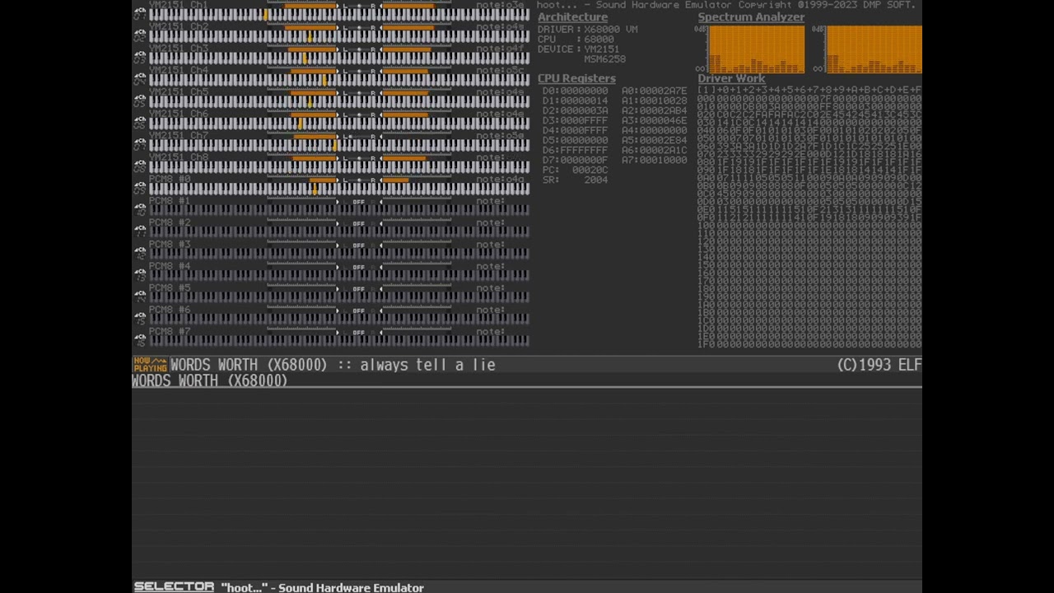Click the 'note:o3e' label on YM2151 Ch1

(x=500, y=5)
